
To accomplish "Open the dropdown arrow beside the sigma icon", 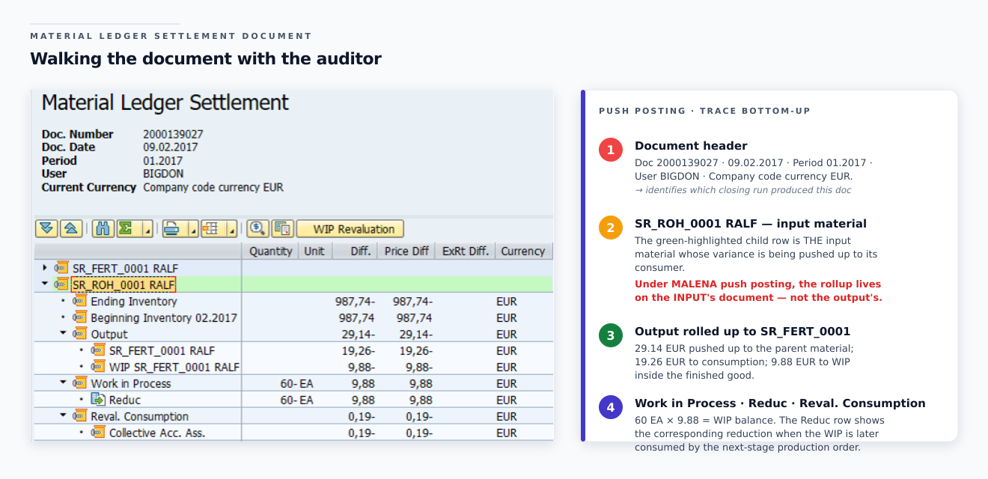I will [x=147, y=228].
